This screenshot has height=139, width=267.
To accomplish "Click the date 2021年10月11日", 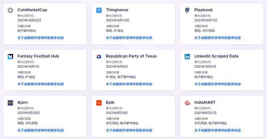I will (206, 20).
